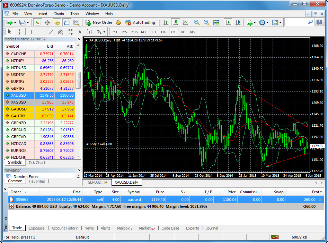The image size is (328, 243).
Task: Zoom out on the chart
Action: (206, 22)
